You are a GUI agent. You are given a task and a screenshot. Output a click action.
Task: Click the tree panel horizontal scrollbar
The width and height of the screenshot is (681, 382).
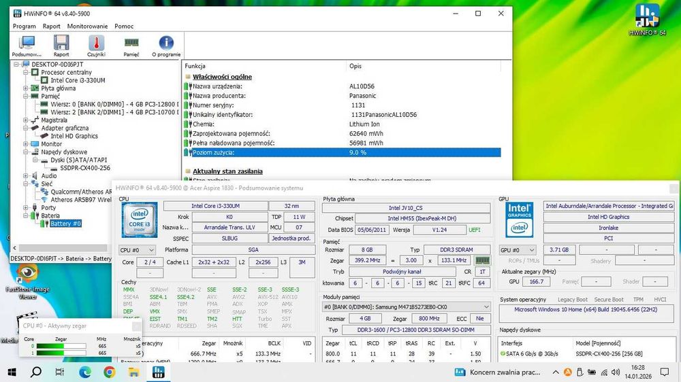tap(63, 247)
